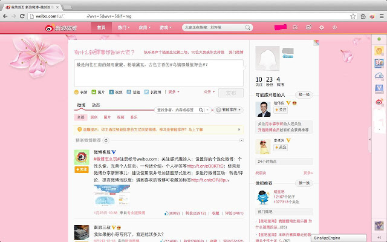The width and height of the screenshot is (387, 242).
Task: Click the blue V icon in right sidebar
Action: [379, 89]
